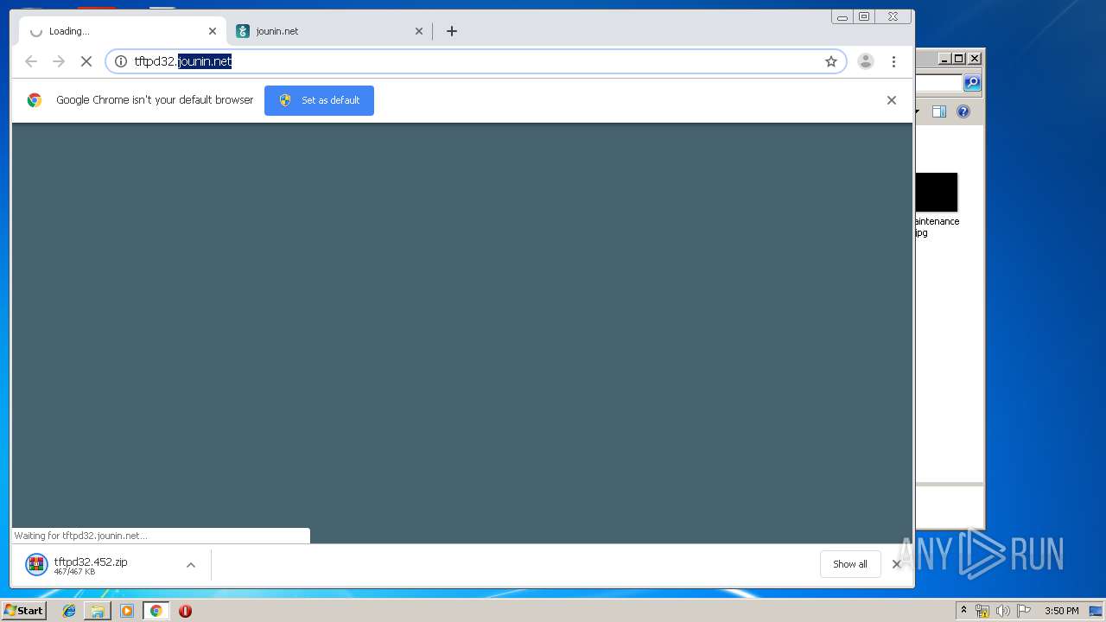Open the red Opera taskbar icon
This screenshot has width=1106, height=622.
click(185, 611)
